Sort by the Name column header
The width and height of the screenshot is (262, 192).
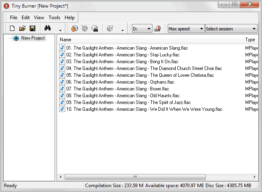click(150, 40)
